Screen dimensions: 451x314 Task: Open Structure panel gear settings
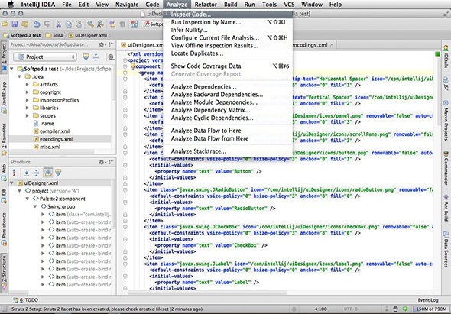102,162
